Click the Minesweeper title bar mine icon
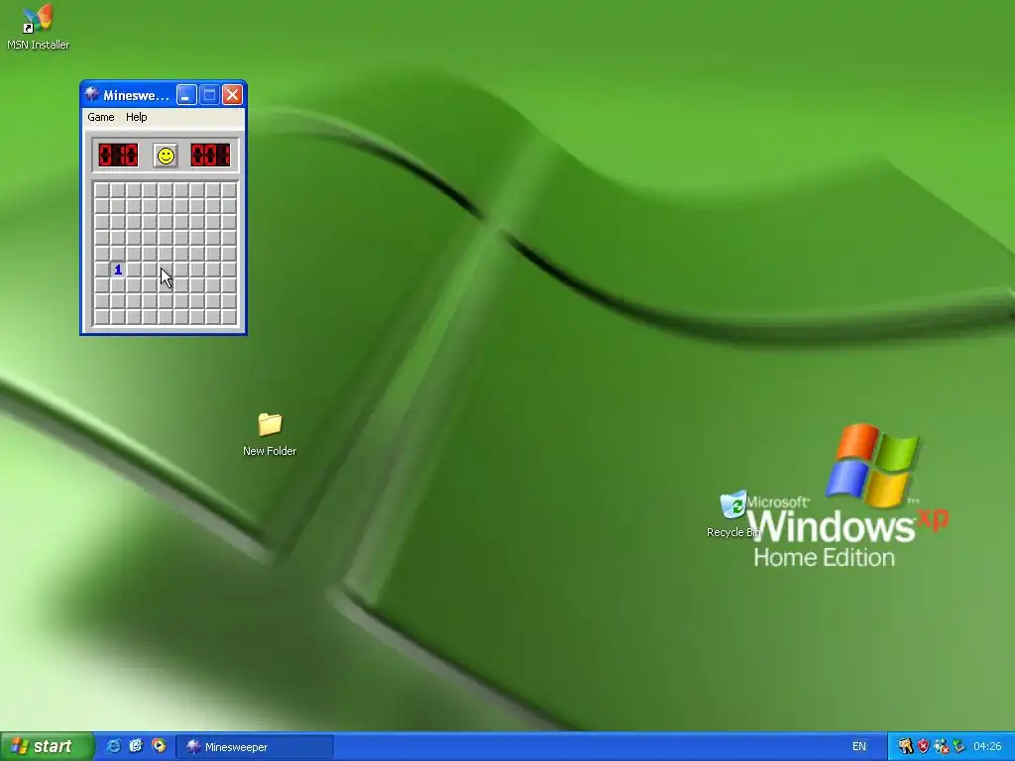 point(92,95)
